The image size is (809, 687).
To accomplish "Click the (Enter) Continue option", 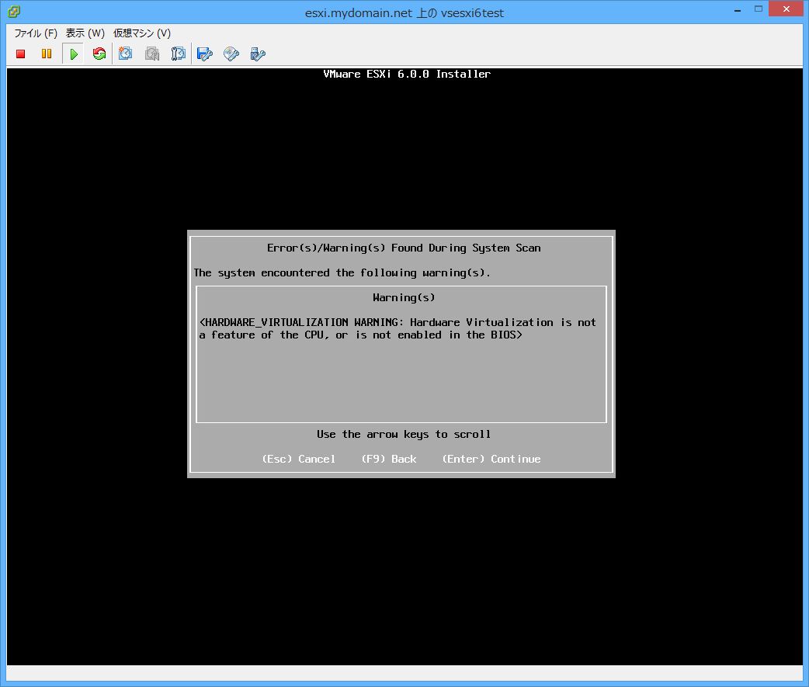I will [491, 459].
